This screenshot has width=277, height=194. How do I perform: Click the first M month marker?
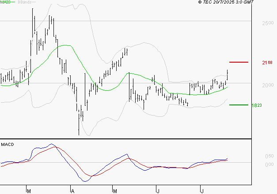coord(29,191)
